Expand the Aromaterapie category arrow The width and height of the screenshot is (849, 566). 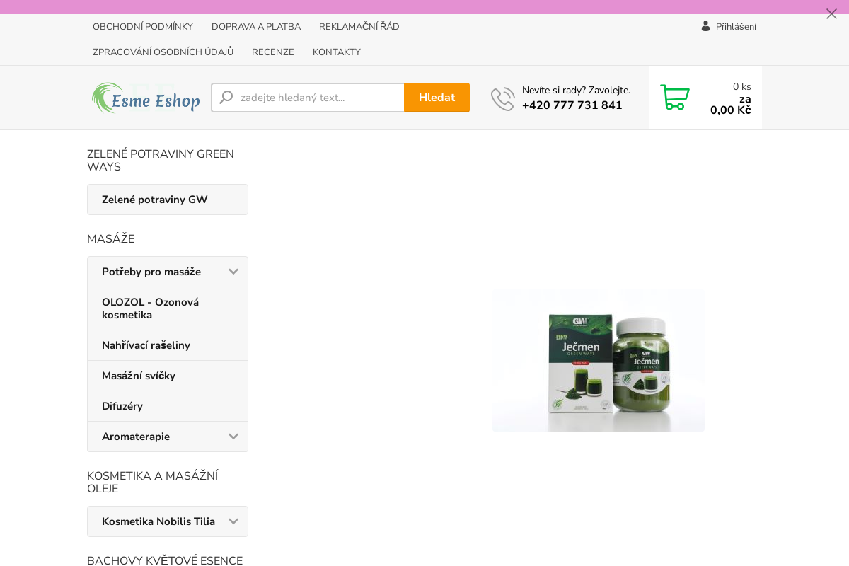[x=233, y=437]
